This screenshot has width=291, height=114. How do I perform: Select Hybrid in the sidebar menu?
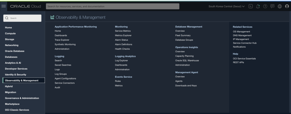9,86
